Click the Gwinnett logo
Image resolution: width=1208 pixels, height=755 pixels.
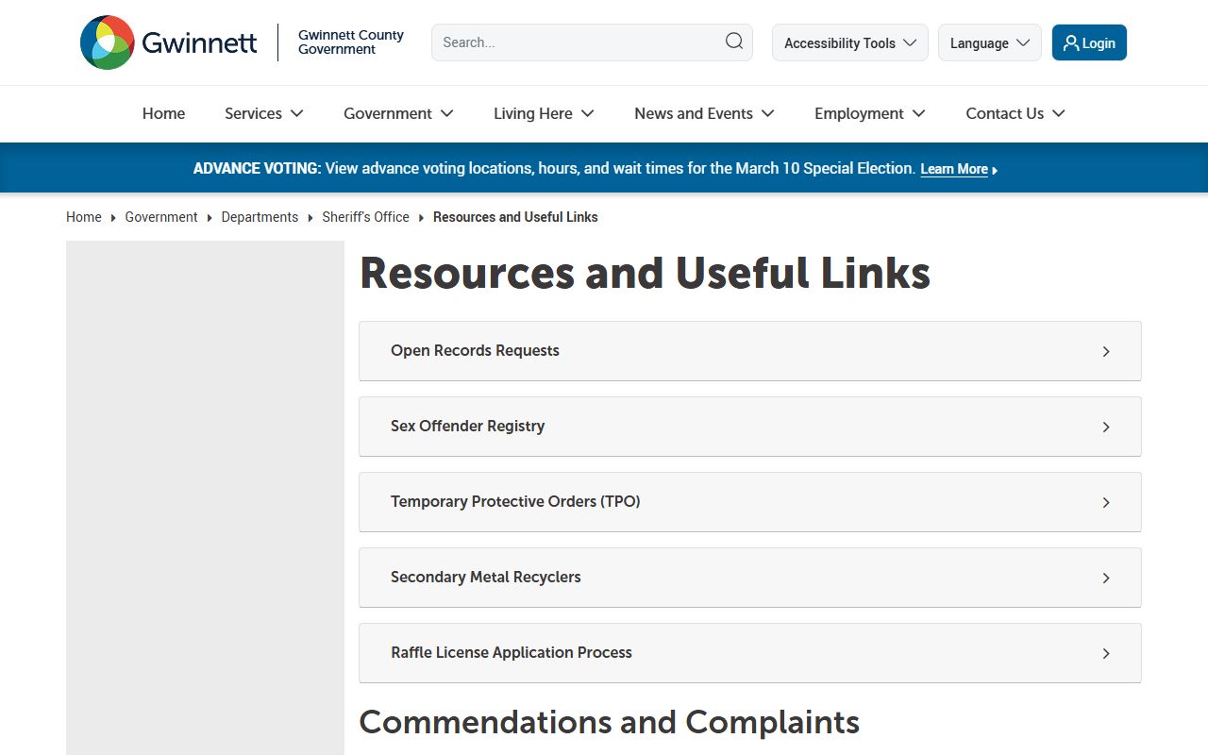pyautogui.click(x=169, y=42)
